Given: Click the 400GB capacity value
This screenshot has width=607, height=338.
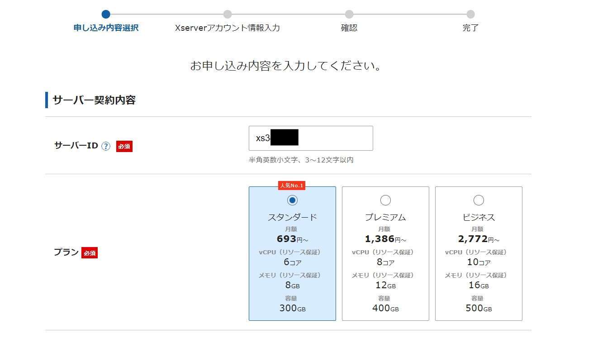Looking at the screenshot, I should point(385,308).
